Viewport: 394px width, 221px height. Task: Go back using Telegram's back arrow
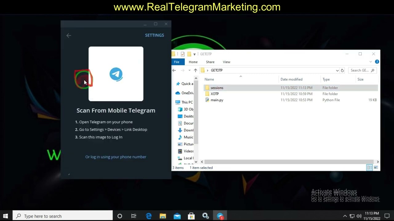[x=69, y=35]
